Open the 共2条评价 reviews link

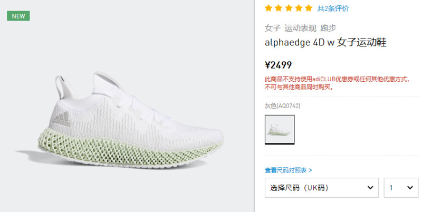[x=333, y=8]
